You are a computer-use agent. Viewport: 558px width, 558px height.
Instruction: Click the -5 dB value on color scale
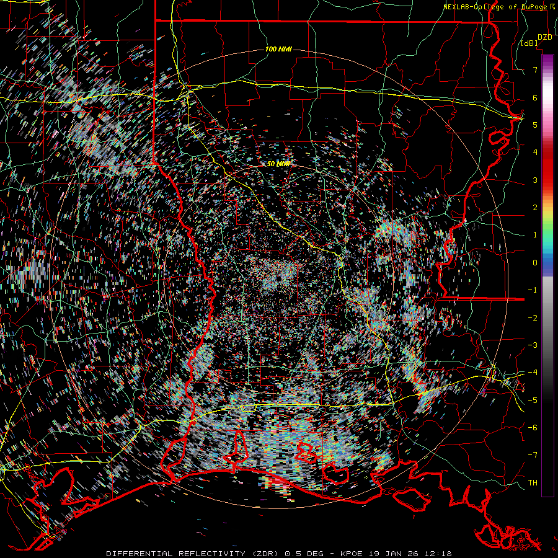[x=533, y=401]
